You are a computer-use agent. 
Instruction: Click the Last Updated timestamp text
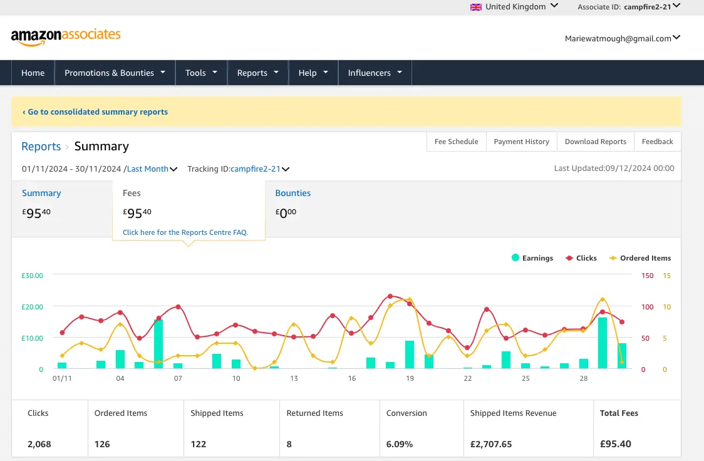click(x=614, y=168)
